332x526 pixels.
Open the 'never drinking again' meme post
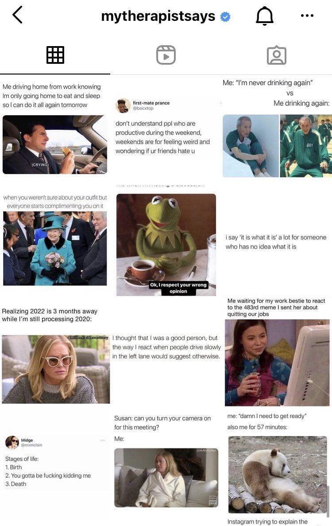pyautogui.click(x=277, y=129)
